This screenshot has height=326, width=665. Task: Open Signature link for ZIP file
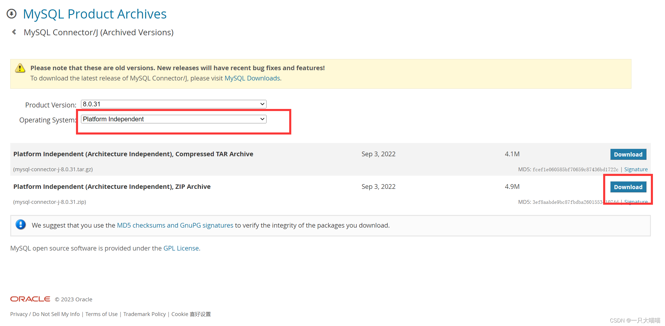tap(636, 202)
